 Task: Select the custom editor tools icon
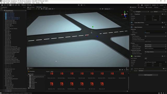click(19, 5)
